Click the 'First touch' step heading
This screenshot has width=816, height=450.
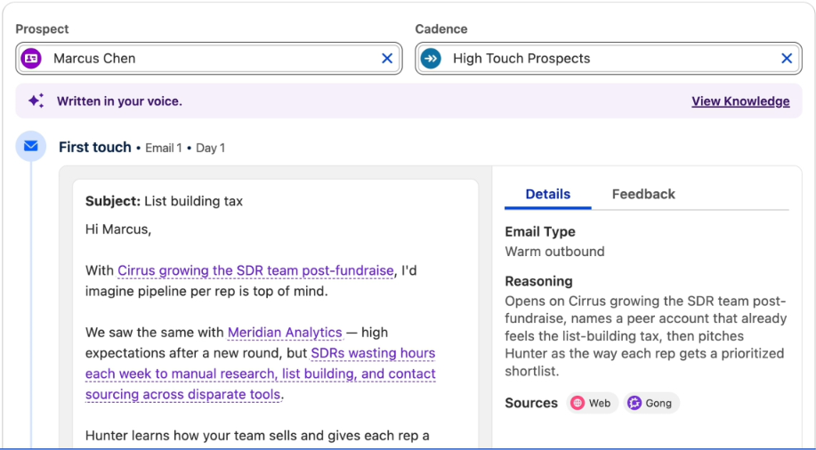[x=94, y=148]
